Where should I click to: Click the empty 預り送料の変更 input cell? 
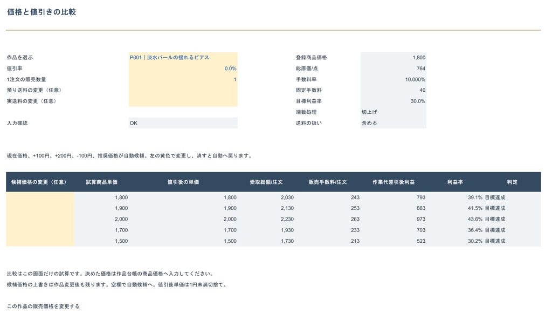(x=183, y=90)
